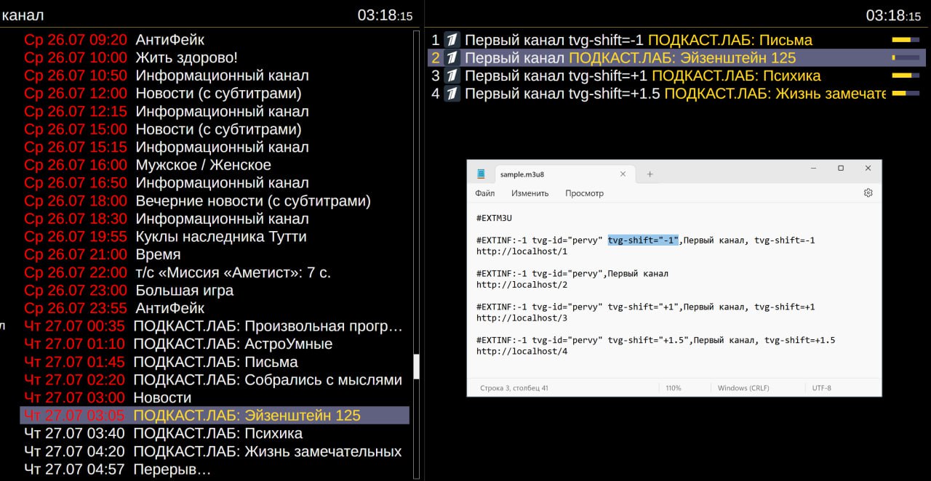The image size is (931, 481).
Task: Click the UTF-8 encoding indicator
Action: (x=821, y=388)
